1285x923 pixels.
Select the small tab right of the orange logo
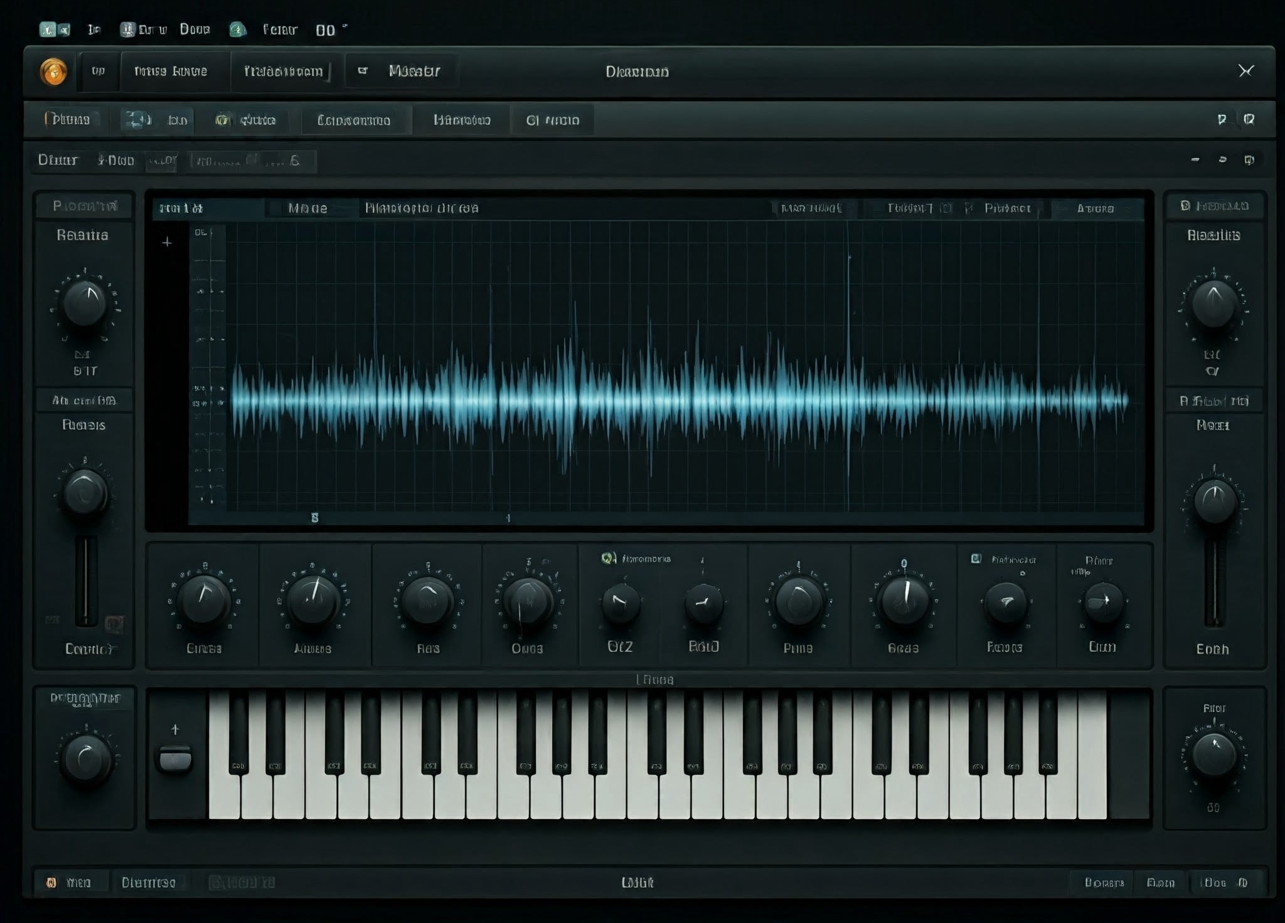point(99,71)
